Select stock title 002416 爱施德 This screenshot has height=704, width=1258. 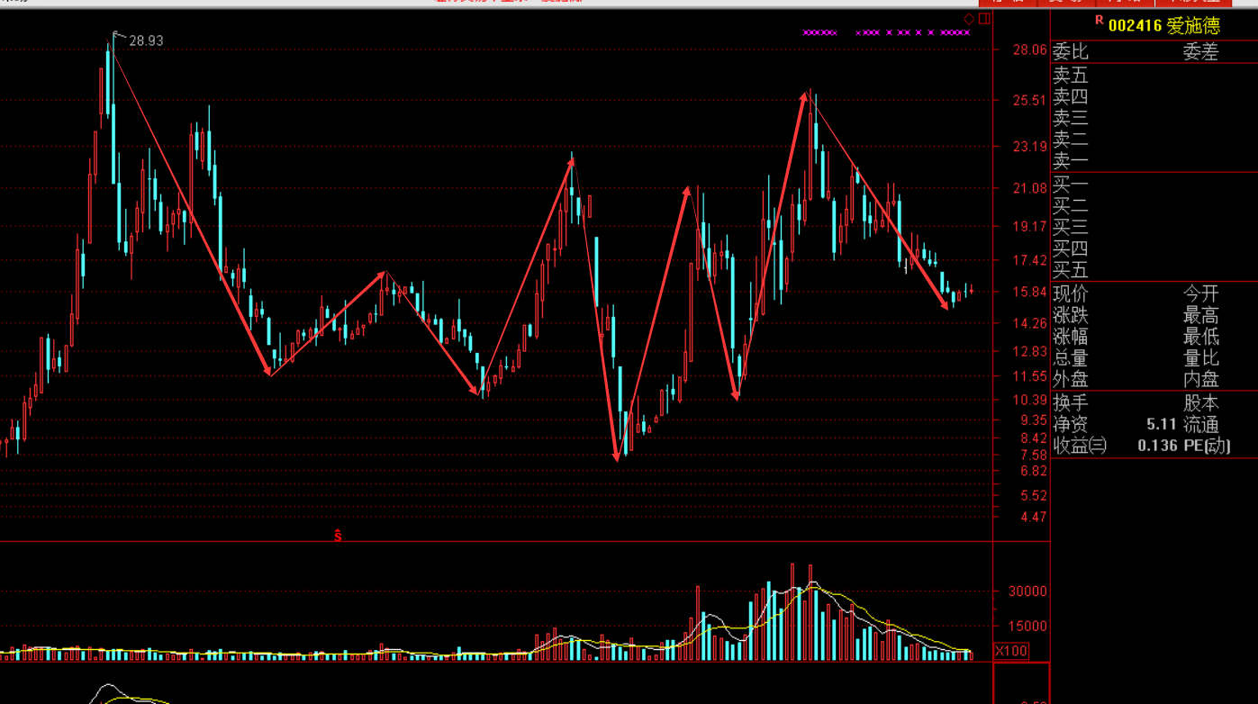[x=1163, y=25]
